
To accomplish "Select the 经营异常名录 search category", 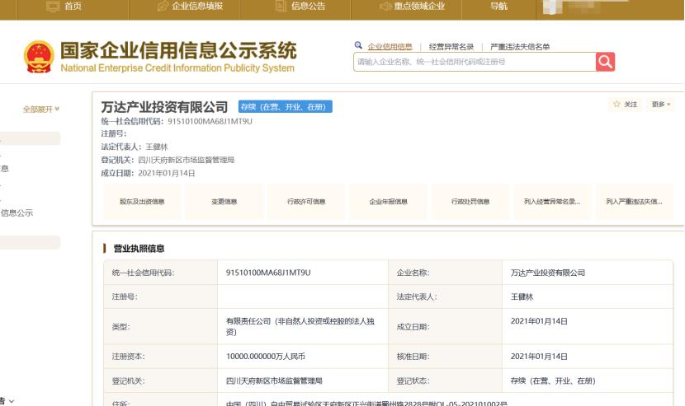I will pos(451,47).
